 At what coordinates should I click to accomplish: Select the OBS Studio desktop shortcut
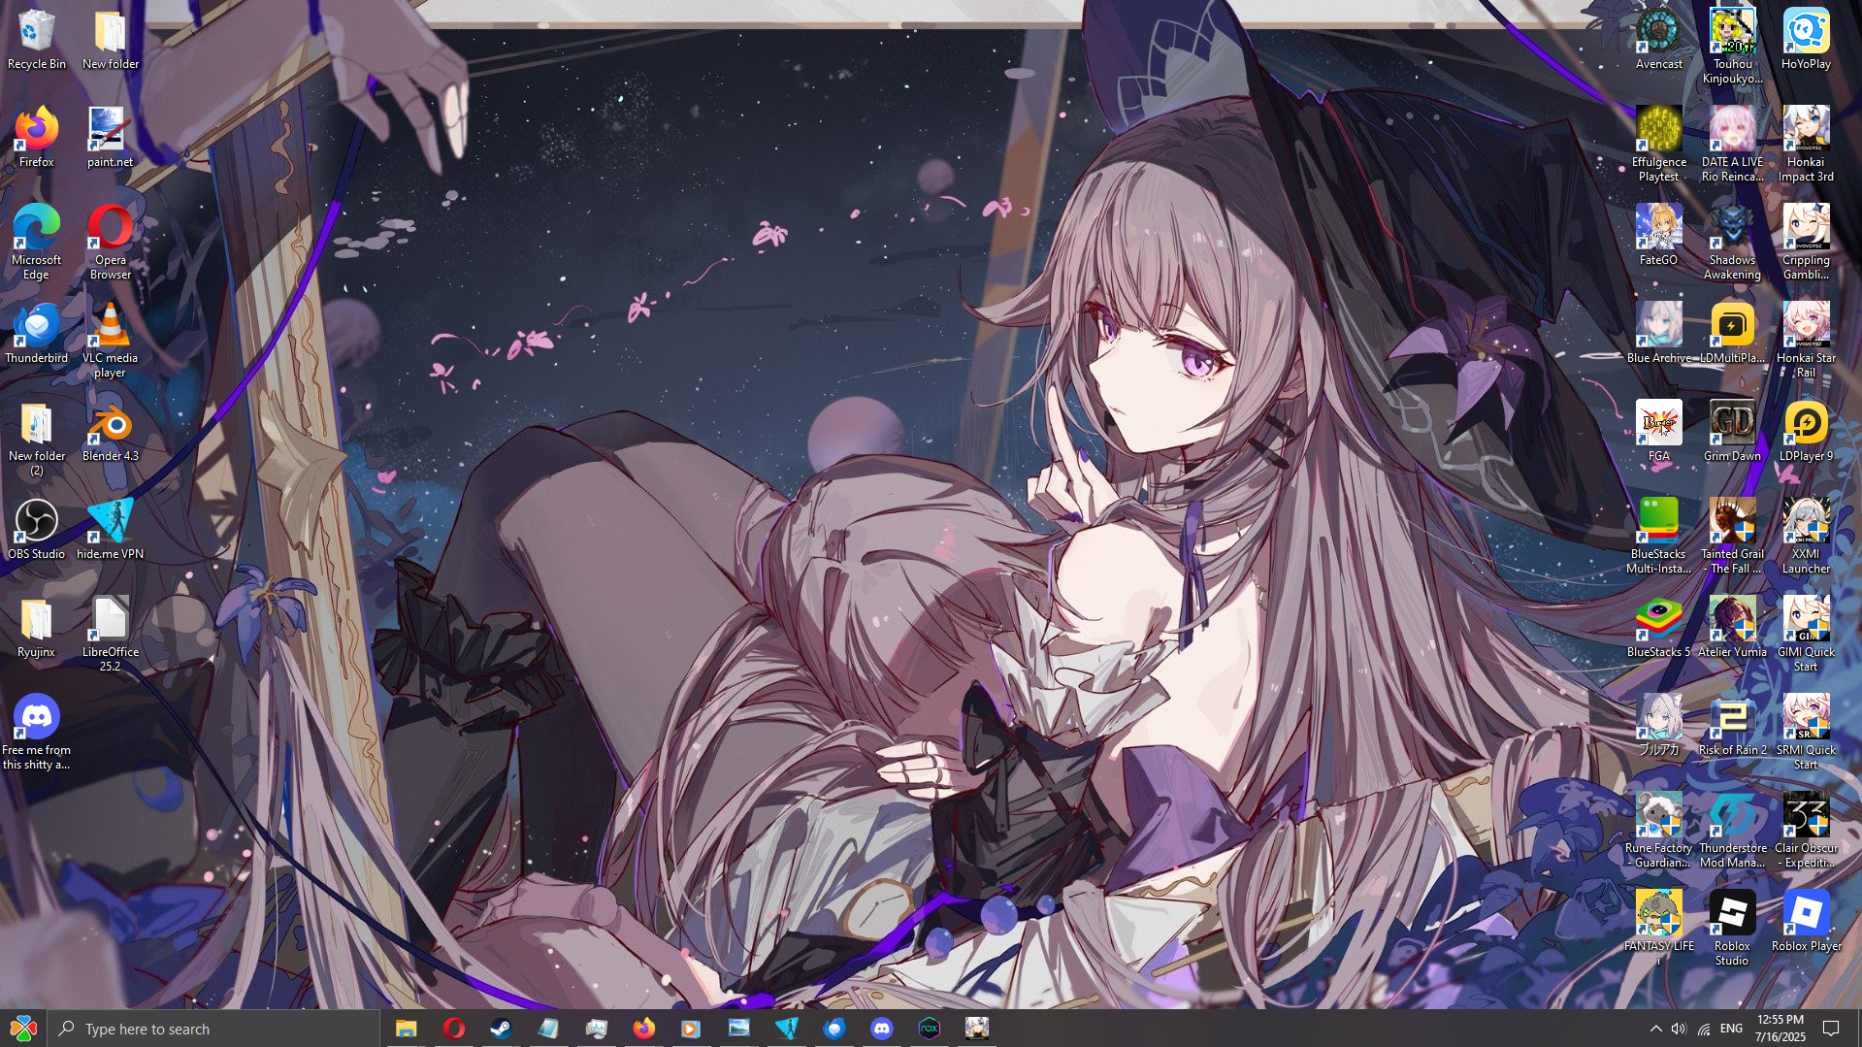(x=36, y=530)
